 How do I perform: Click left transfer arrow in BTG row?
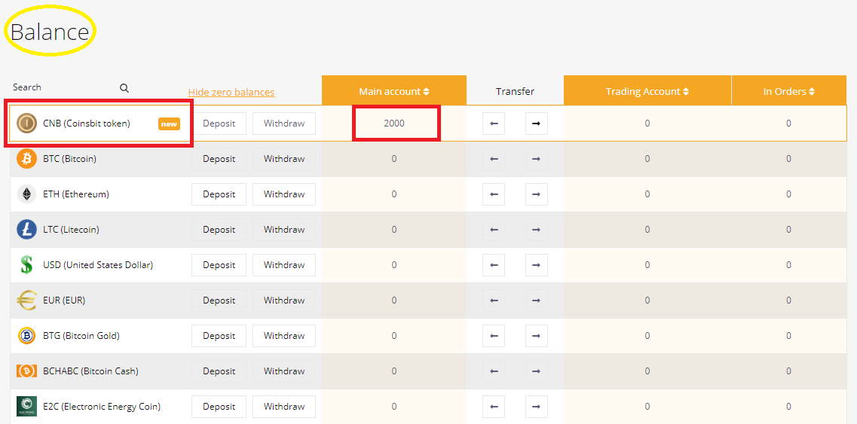[x=494, y=335]
